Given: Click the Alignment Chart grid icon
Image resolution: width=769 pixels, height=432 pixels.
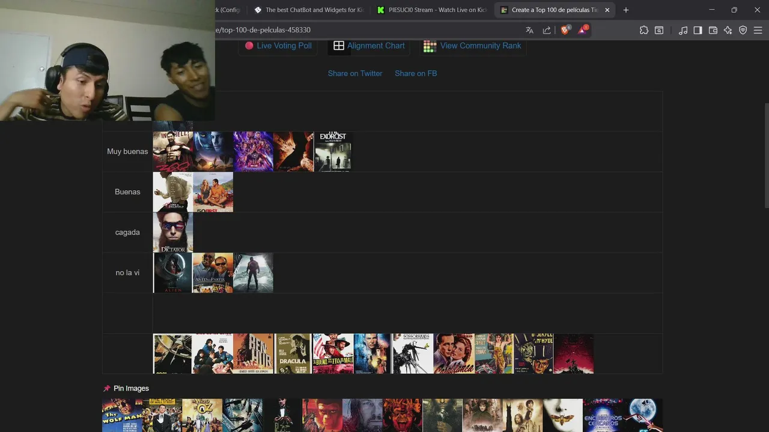Looking at the screenshot, I should pos(339,46).
